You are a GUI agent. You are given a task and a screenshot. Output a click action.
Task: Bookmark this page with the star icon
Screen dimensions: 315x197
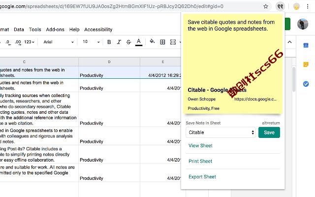[266, 6]
